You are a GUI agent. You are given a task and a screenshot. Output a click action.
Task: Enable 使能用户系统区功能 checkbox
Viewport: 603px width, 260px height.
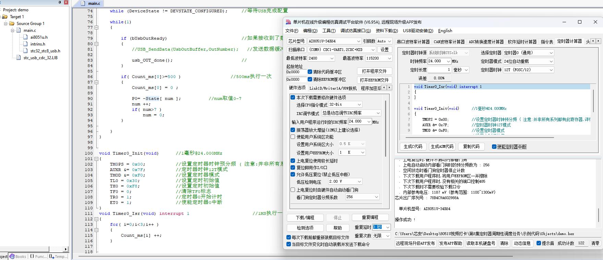(x=293, y=137)
